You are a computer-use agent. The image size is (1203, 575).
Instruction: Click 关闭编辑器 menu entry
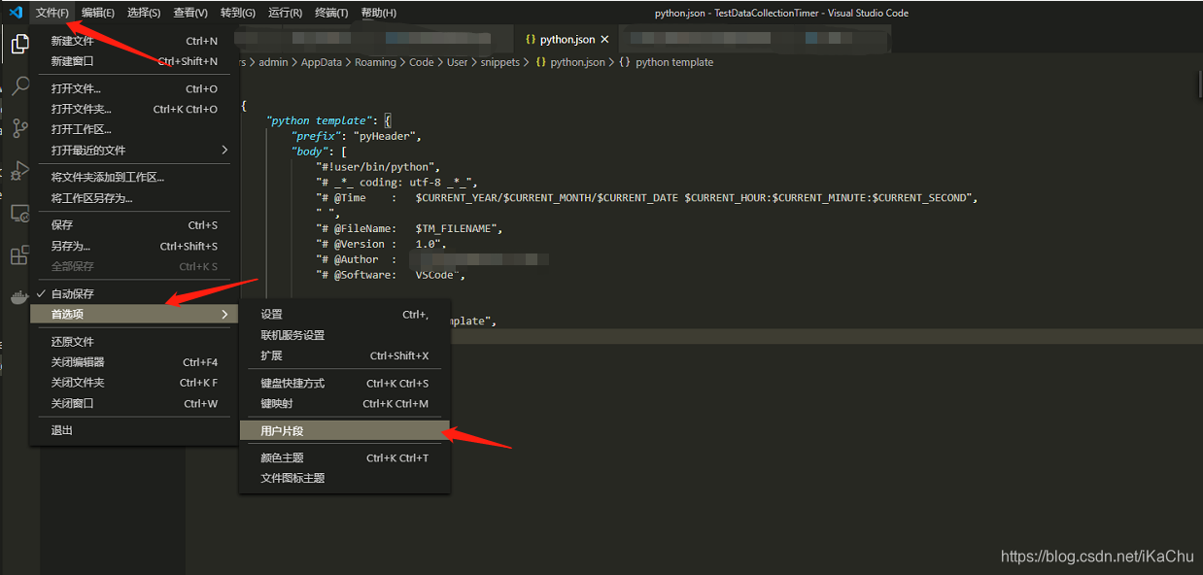click(134, 362)
